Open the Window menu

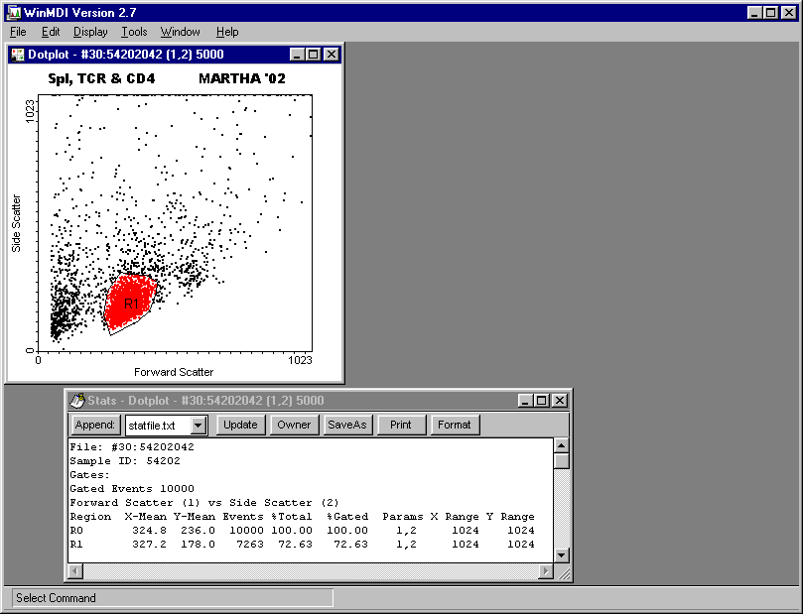click(x=180, y=32)
